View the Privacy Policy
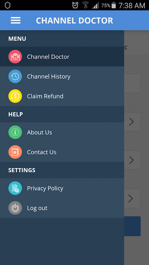149x265 pixels. pos(62,188)
